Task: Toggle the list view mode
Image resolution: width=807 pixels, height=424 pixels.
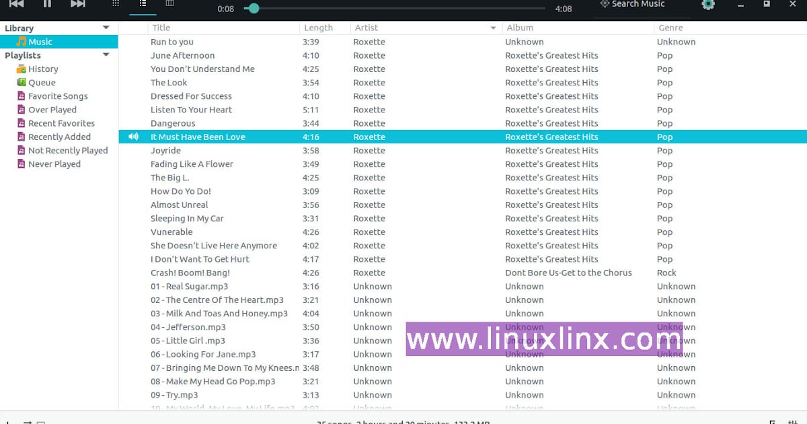Action: (142, 3)
